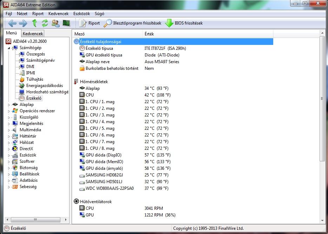Click the Back arrow toolbar icon
This screenshot has height=234, width=328.
pos(12,23)
